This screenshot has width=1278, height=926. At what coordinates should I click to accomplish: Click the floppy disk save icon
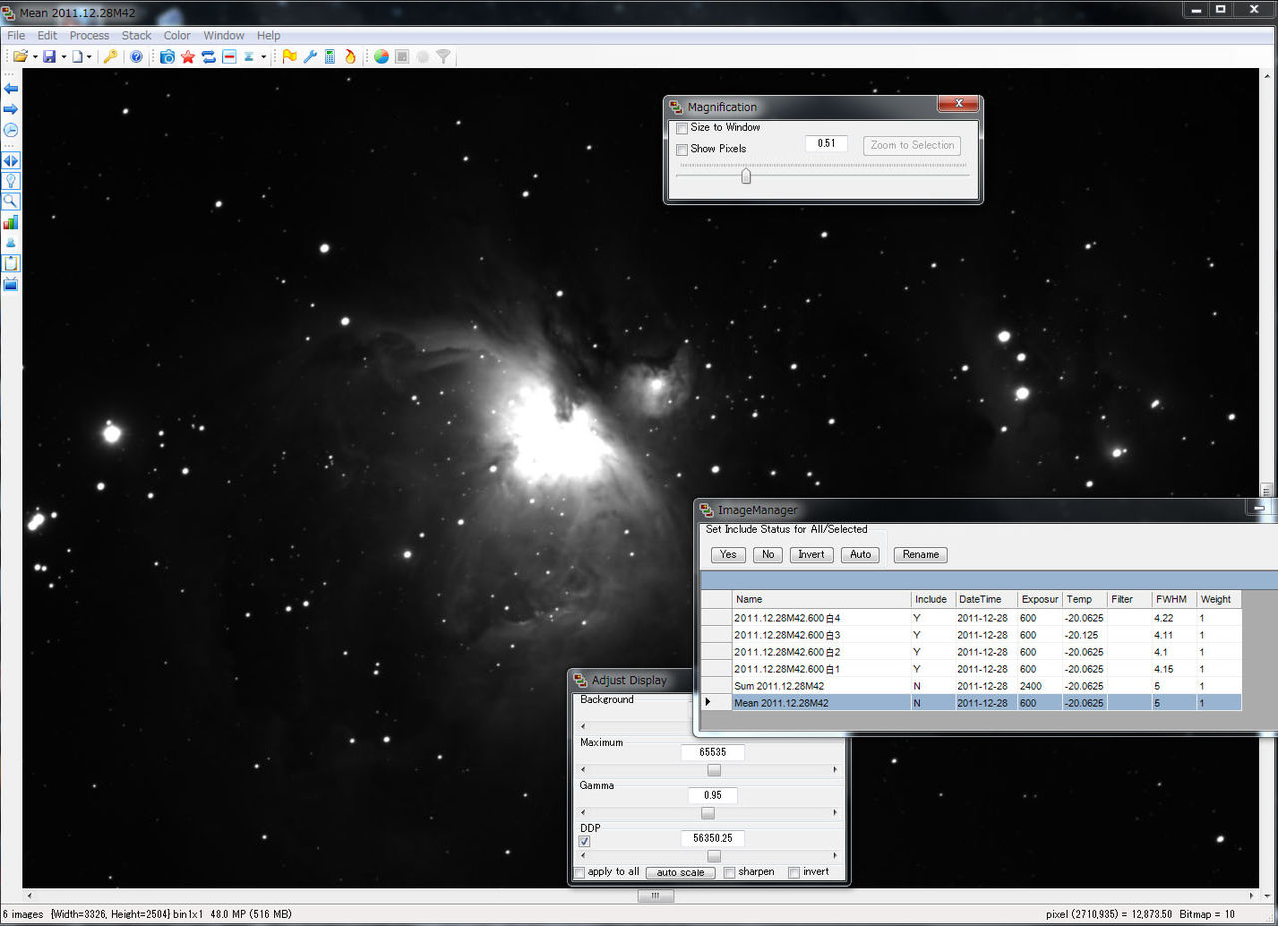tap(49, 57)
